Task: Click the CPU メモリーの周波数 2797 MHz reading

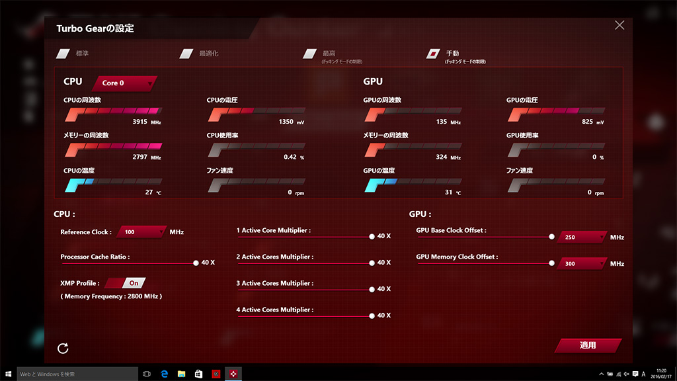Action: 147,157
